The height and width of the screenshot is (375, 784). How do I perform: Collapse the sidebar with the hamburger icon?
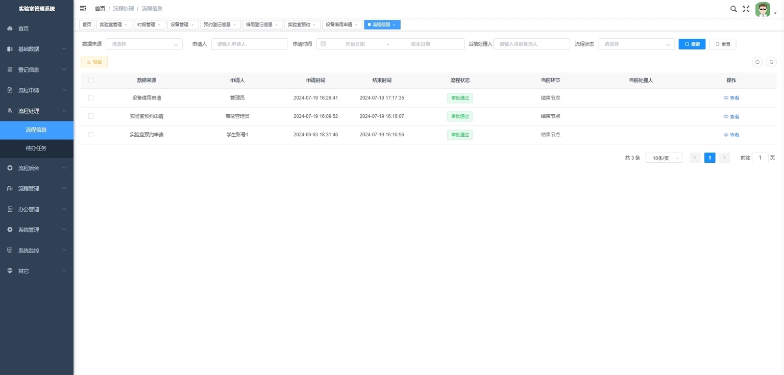[83, 9]
